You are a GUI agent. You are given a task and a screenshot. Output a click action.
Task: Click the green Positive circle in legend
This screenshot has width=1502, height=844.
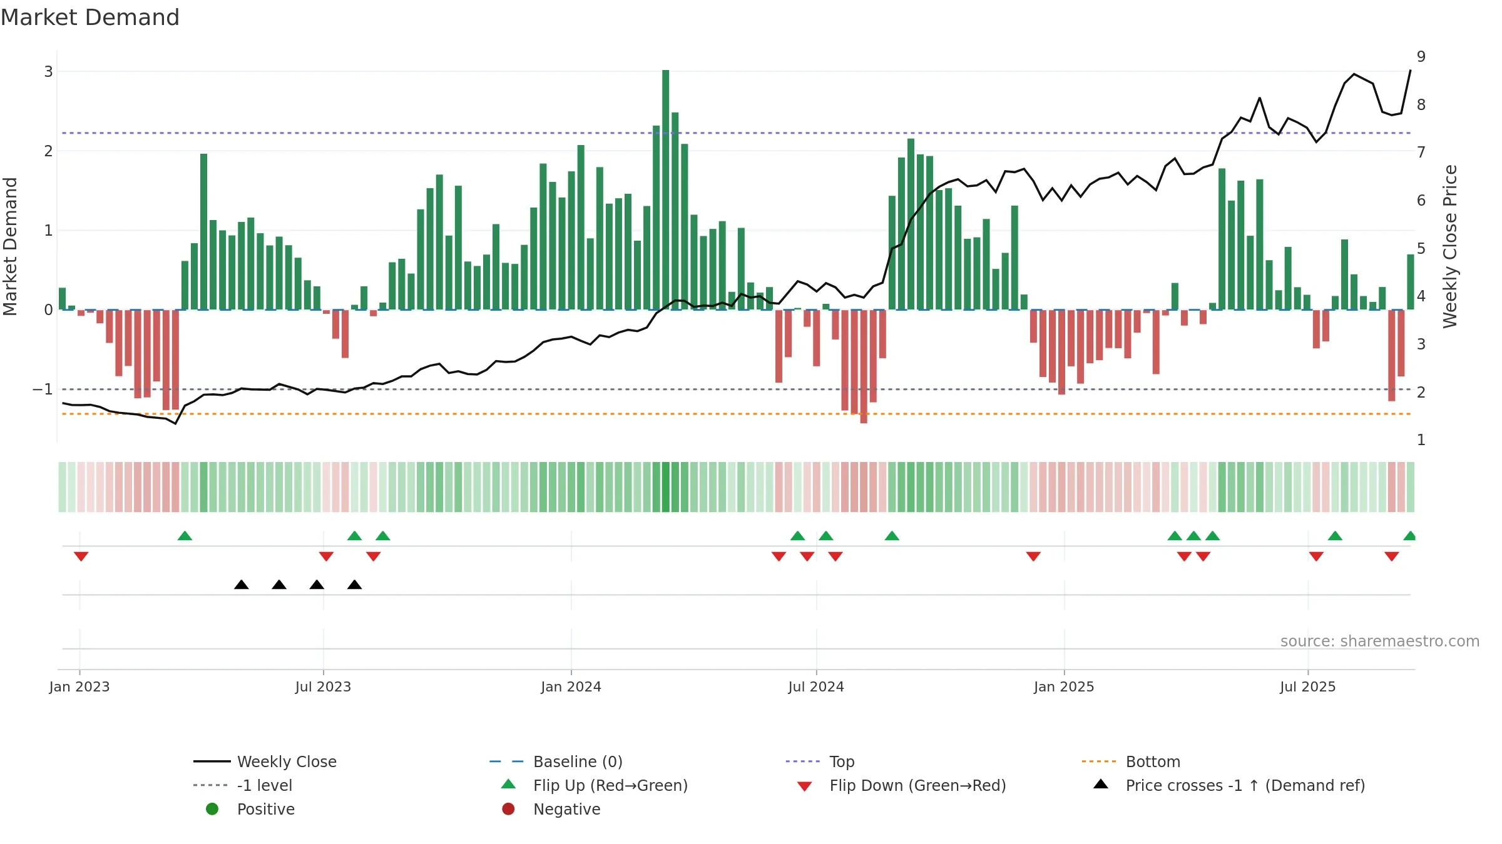point(212,809)
